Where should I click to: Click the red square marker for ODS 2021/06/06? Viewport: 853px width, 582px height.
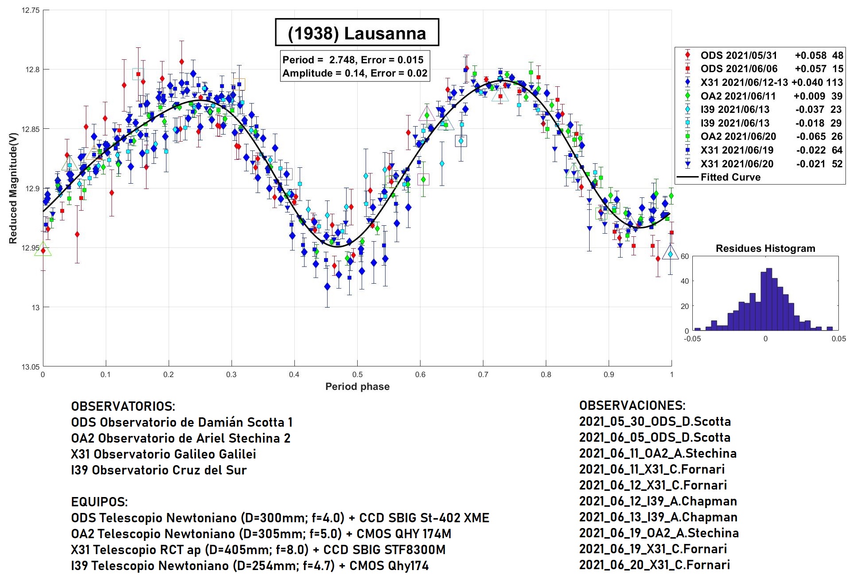(x=687, y=69)
